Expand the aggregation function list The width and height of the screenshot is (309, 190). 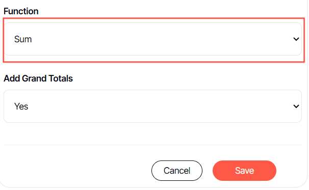(x=153, y=39)
